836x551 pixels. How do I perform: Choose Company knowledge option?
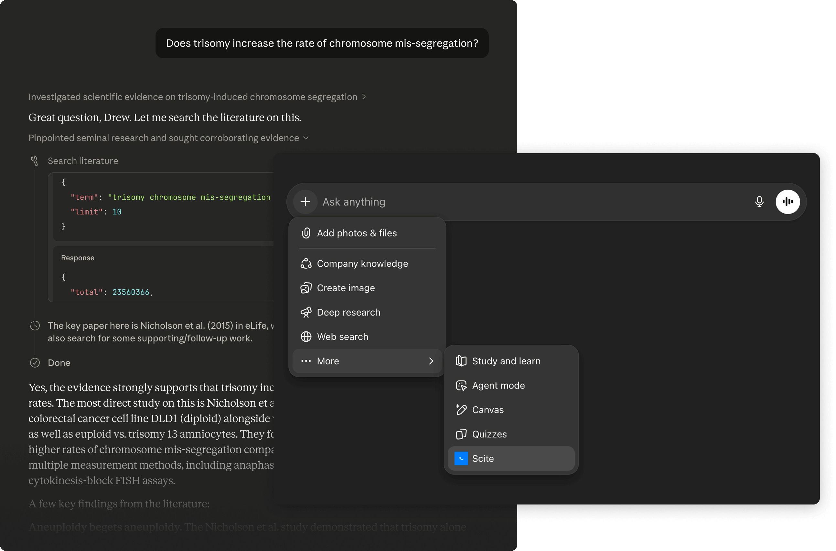coord(362,264)
